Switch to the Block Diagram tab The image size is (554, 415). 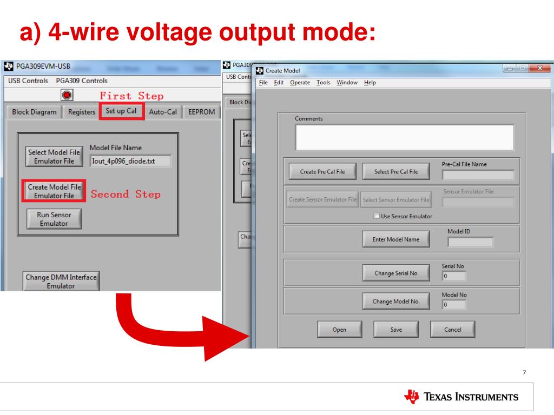click(x=34, y=112)
